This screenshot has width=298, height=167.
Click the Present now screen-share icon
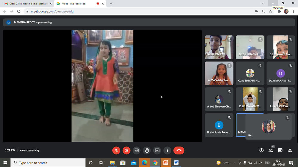tap(157, 150)
